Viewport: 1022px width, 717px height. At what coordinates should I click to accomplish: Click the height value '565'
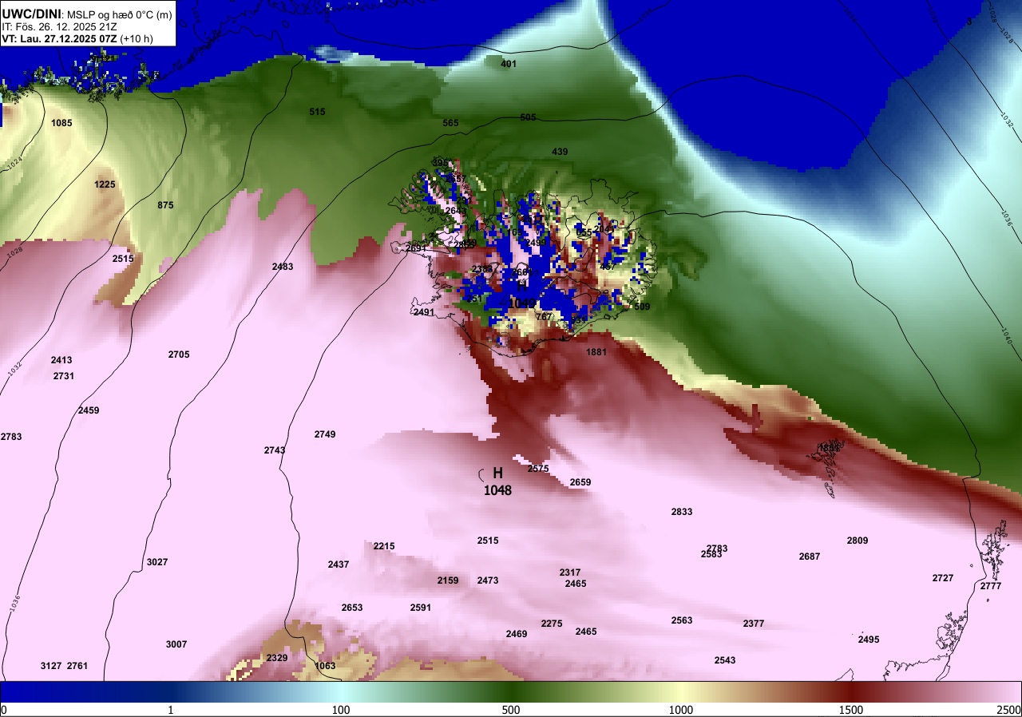[x=451, y=123]
